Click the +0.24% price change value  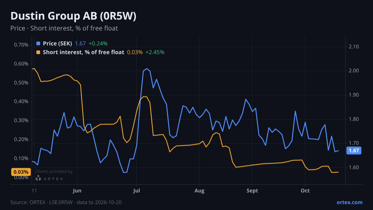(x=98, y=44)
